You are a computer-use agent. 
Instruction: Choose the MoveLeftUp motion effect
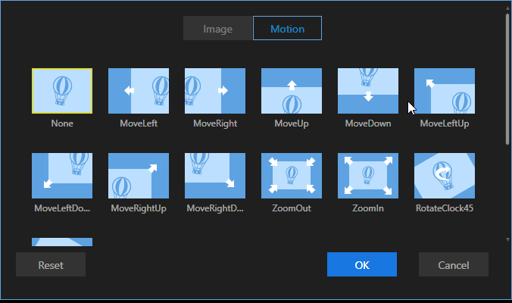pyautogui.click(x=445, y=91)
